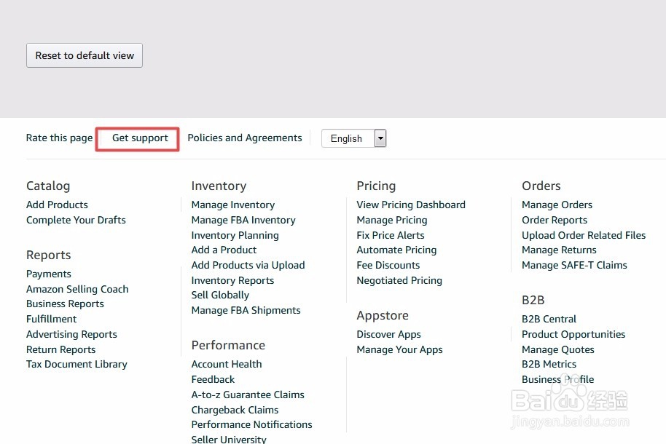
Task: Open Business Reports link
Action: 65,304
